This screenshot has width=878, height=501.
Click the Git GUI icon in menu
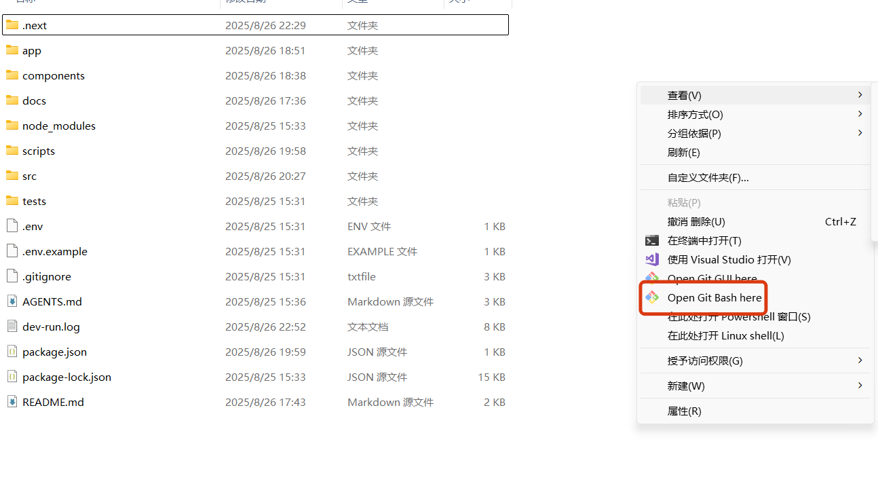click(x=651, y=278)
